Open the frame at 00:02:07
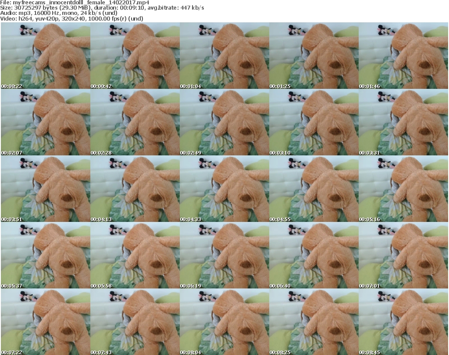Image resolution: width=449 pixels, height=355 pixels. tap(46, 122)
